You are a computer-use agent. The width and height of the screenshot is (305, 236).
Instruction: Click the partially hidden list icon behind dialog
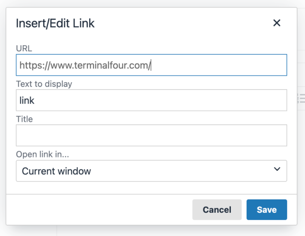point(301,99)
